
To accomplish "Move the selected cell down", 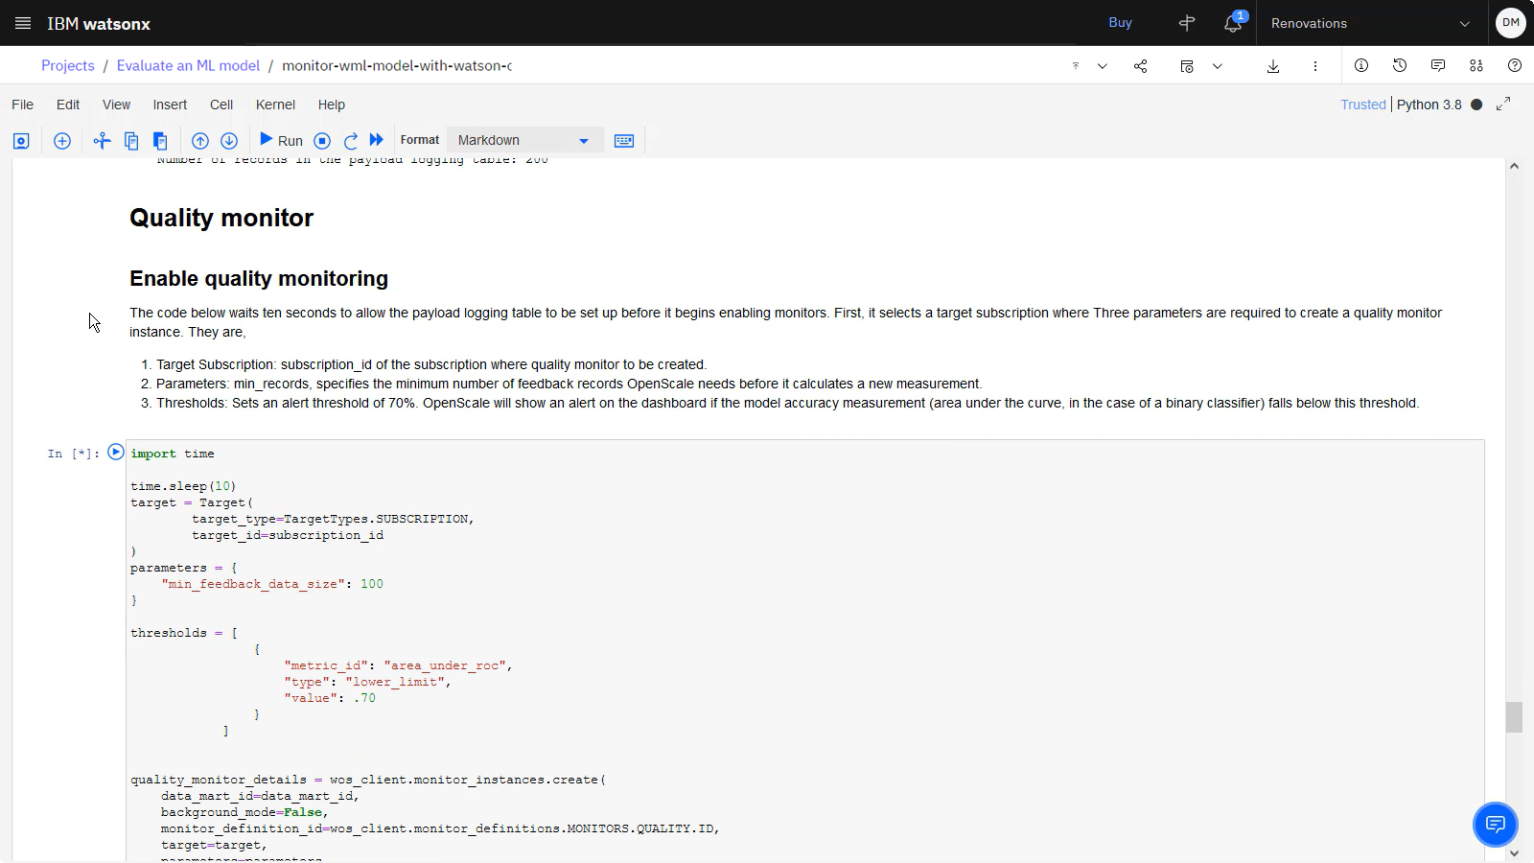I will [x=229, y=141].
